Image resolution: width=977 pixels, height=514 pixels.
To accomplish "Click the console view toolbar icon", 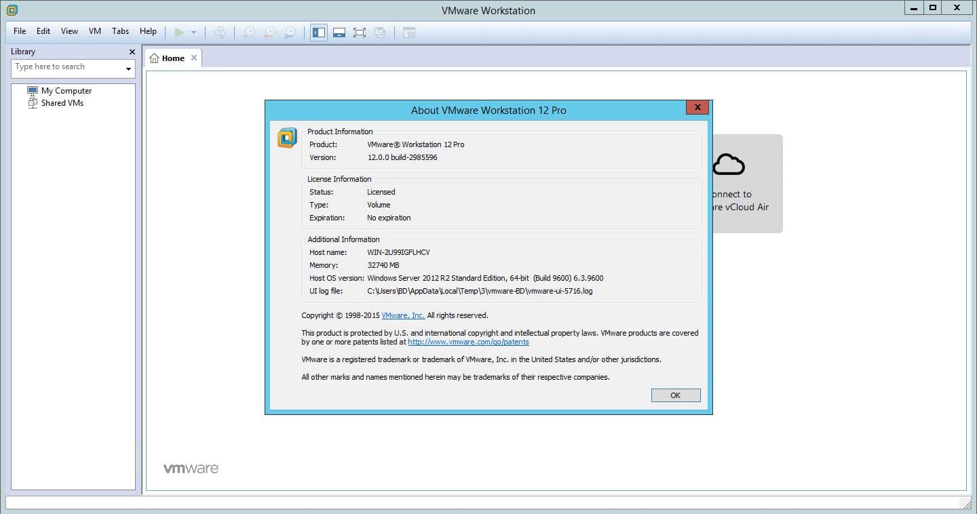I will 409,32.
